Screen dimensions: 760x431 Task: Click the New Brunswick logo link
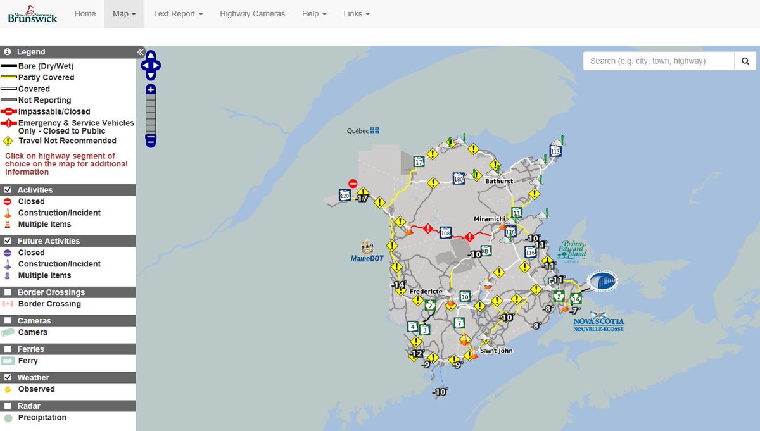point(32,14)
